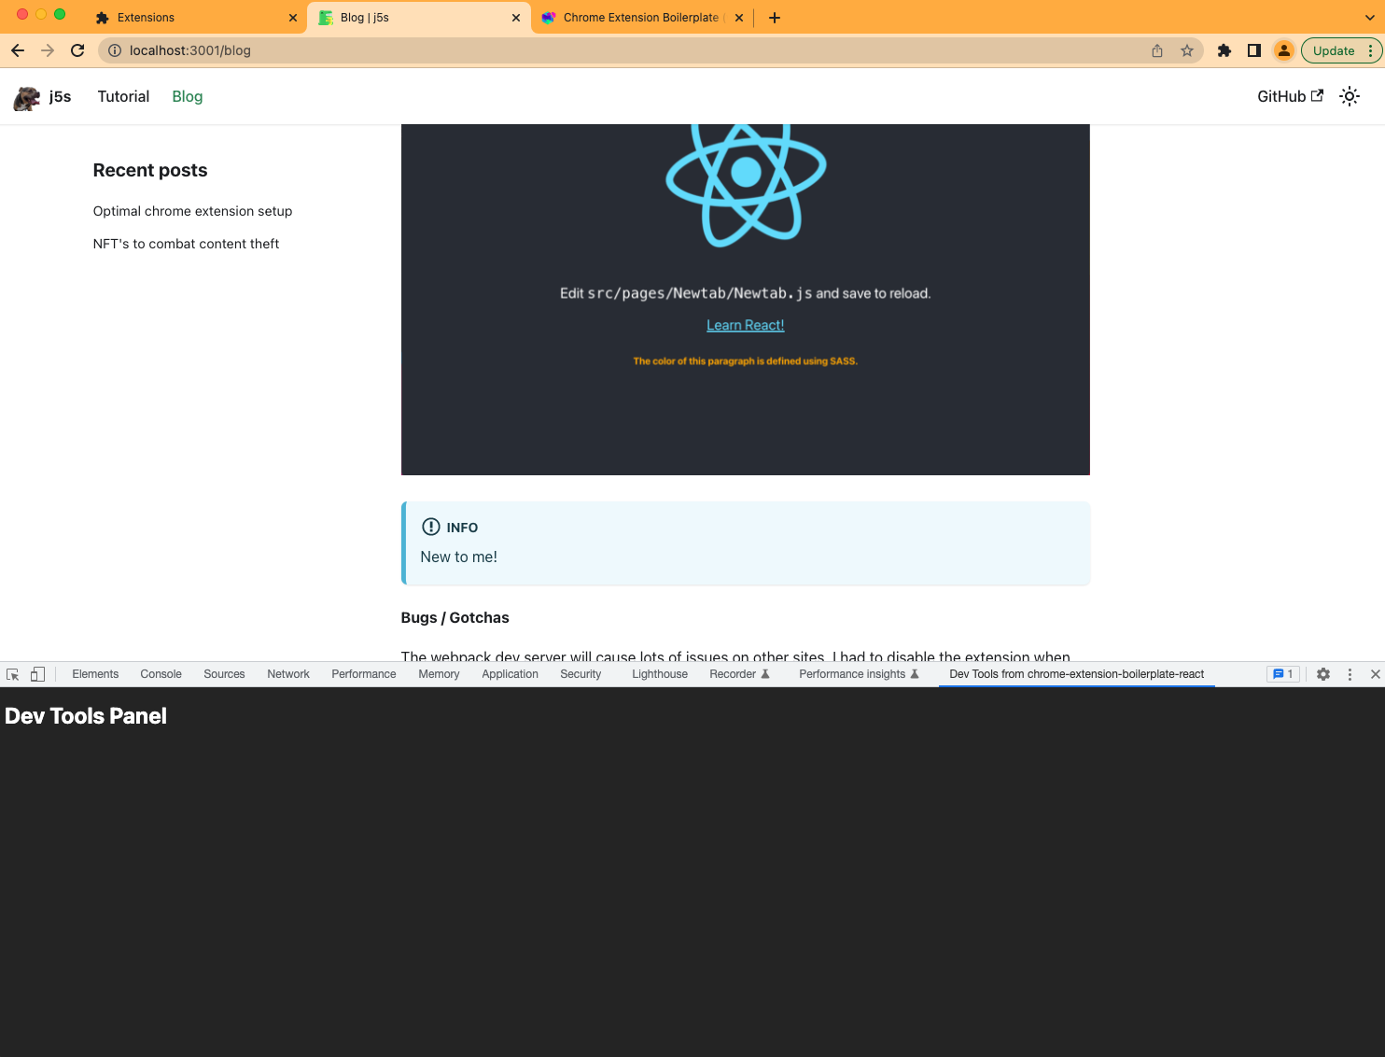Close the Chrome Extension Boilerplate tab
Image resolution: width=1385 pixels, height=1057 pixels.
739,18
